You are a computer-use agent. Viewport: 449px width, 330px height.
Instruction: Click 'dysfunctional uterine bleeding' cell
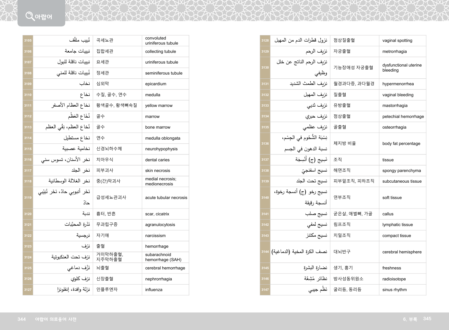pos(402,68)
